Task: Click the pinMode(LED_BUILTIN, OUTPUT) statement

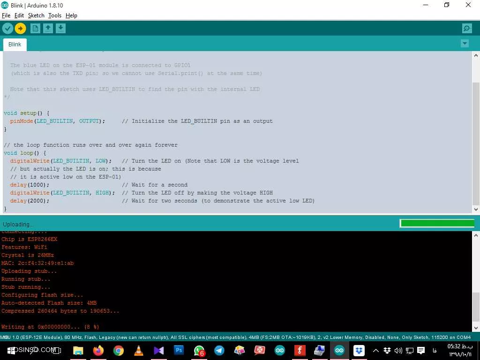Action: [58, 121]
